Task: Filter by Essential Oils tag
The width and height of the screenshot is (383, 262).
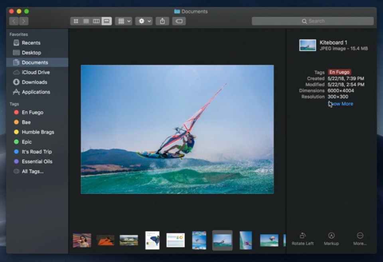Action: 37,161
